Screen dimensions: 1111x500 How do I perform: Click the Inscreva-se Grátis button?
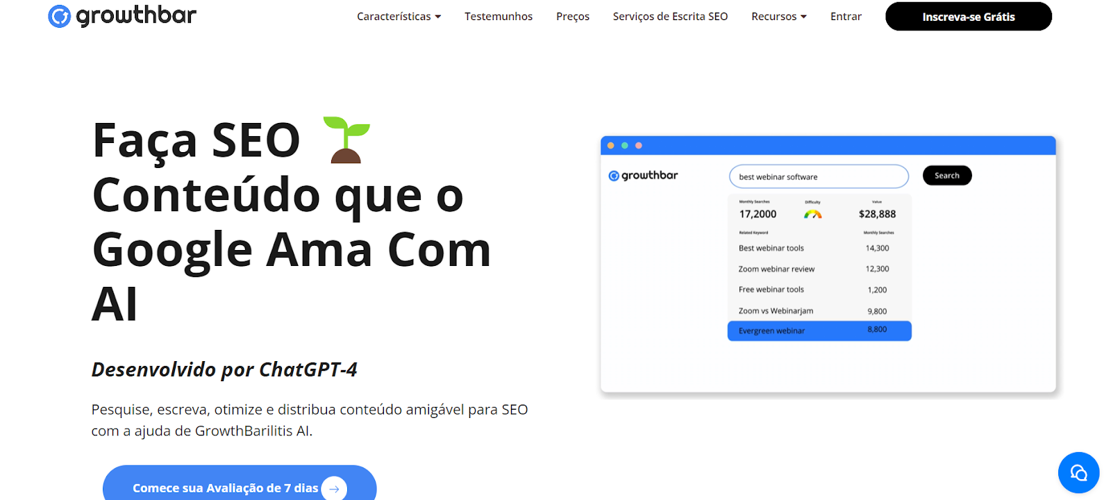[x=969, y=17]
